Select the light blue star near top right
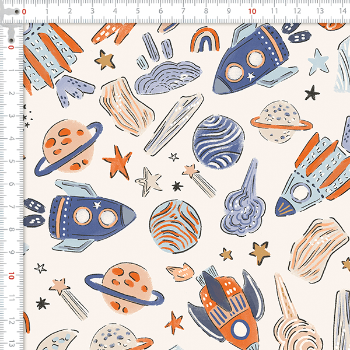The image size is (350, 350). (318, 60)
